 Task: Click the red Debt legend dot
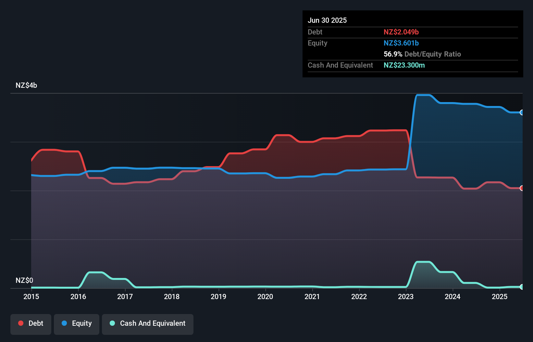21,323
